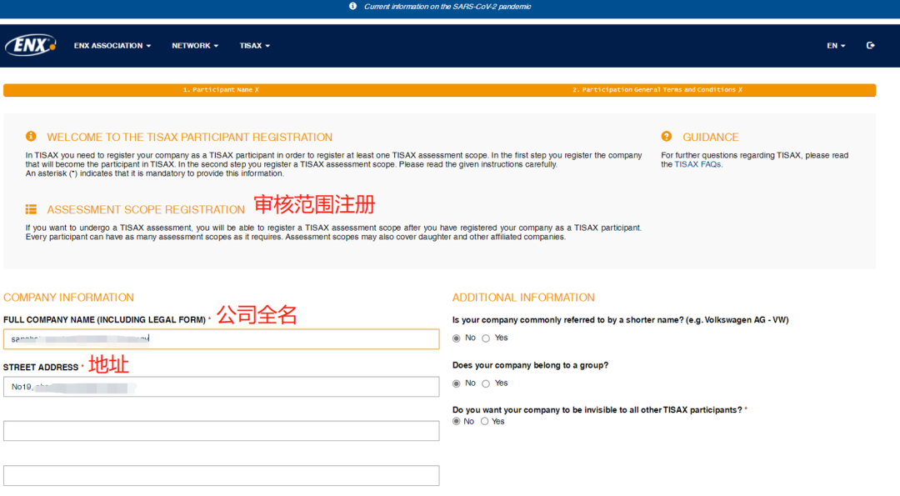Click the Company Information heading
This screenshot has height=496, width=900.
point(69,298)
